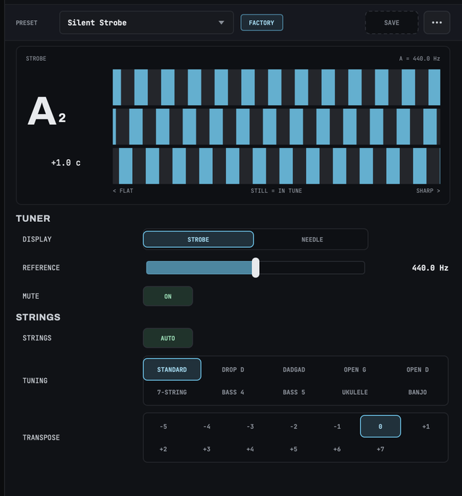Select BASS 4 tuning
This screenshot has width=462, height=496.
pyautogui.click(x=233, y=392)
